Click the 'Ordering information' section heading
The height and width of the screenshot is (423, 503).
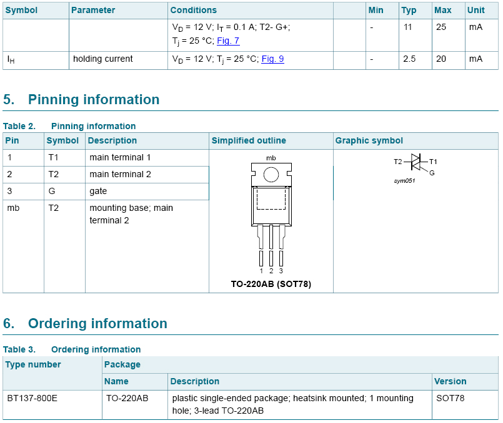click(x=97, y=323)
